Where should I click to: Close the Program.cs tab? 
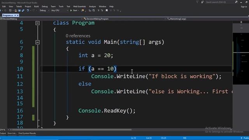pyautogui.click(x=18, y=16)
